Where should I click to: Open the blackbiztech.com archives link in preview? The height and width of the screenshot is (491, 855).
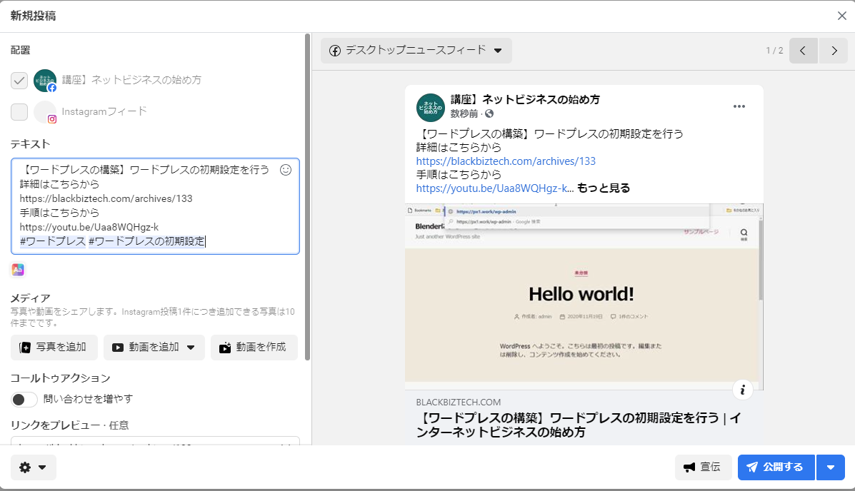tap(506, 161)
